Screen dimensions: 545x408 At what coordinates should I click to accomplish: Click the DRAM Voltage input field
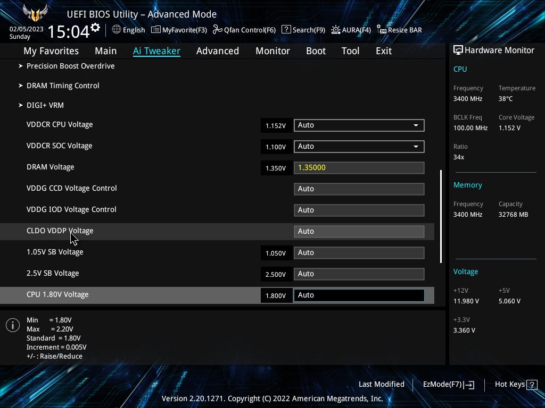pos(359,168)
